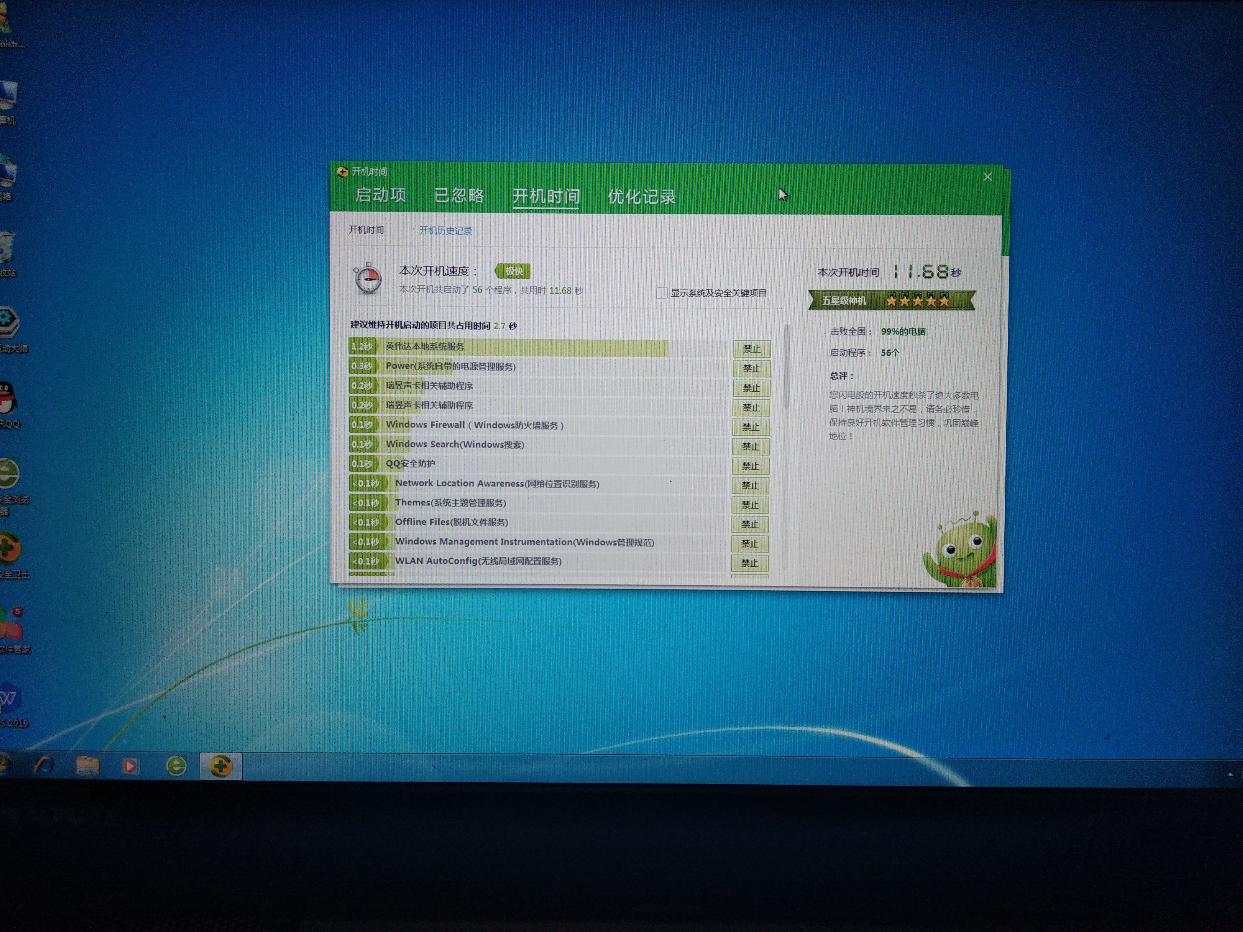Show hidden tray icons arrow
Viewport: 1243px width, 932px height.
[1230, 774]
